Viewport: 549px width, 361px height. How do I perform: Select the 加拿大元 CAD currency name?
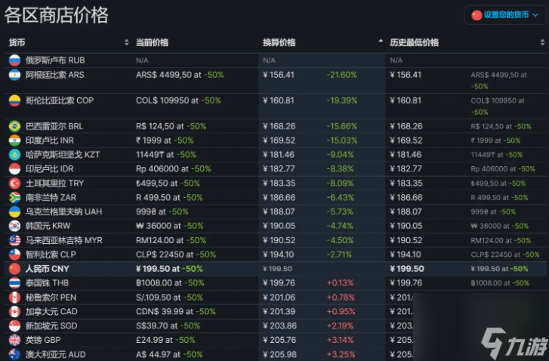coord(51,312)
